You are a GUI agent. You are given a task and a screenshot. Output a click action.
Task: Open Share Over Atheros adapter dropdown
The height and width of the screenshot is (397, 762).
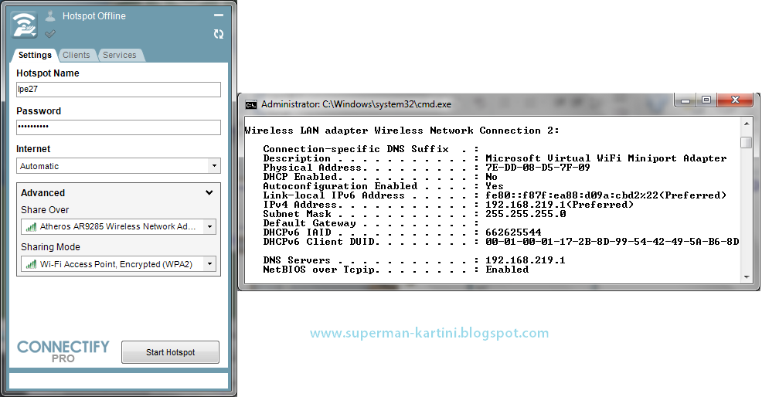coord(118,226)
